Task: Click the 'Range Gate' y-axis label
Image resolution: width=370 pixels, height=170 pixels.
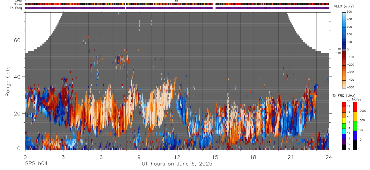Action: (x=8, y=82)
